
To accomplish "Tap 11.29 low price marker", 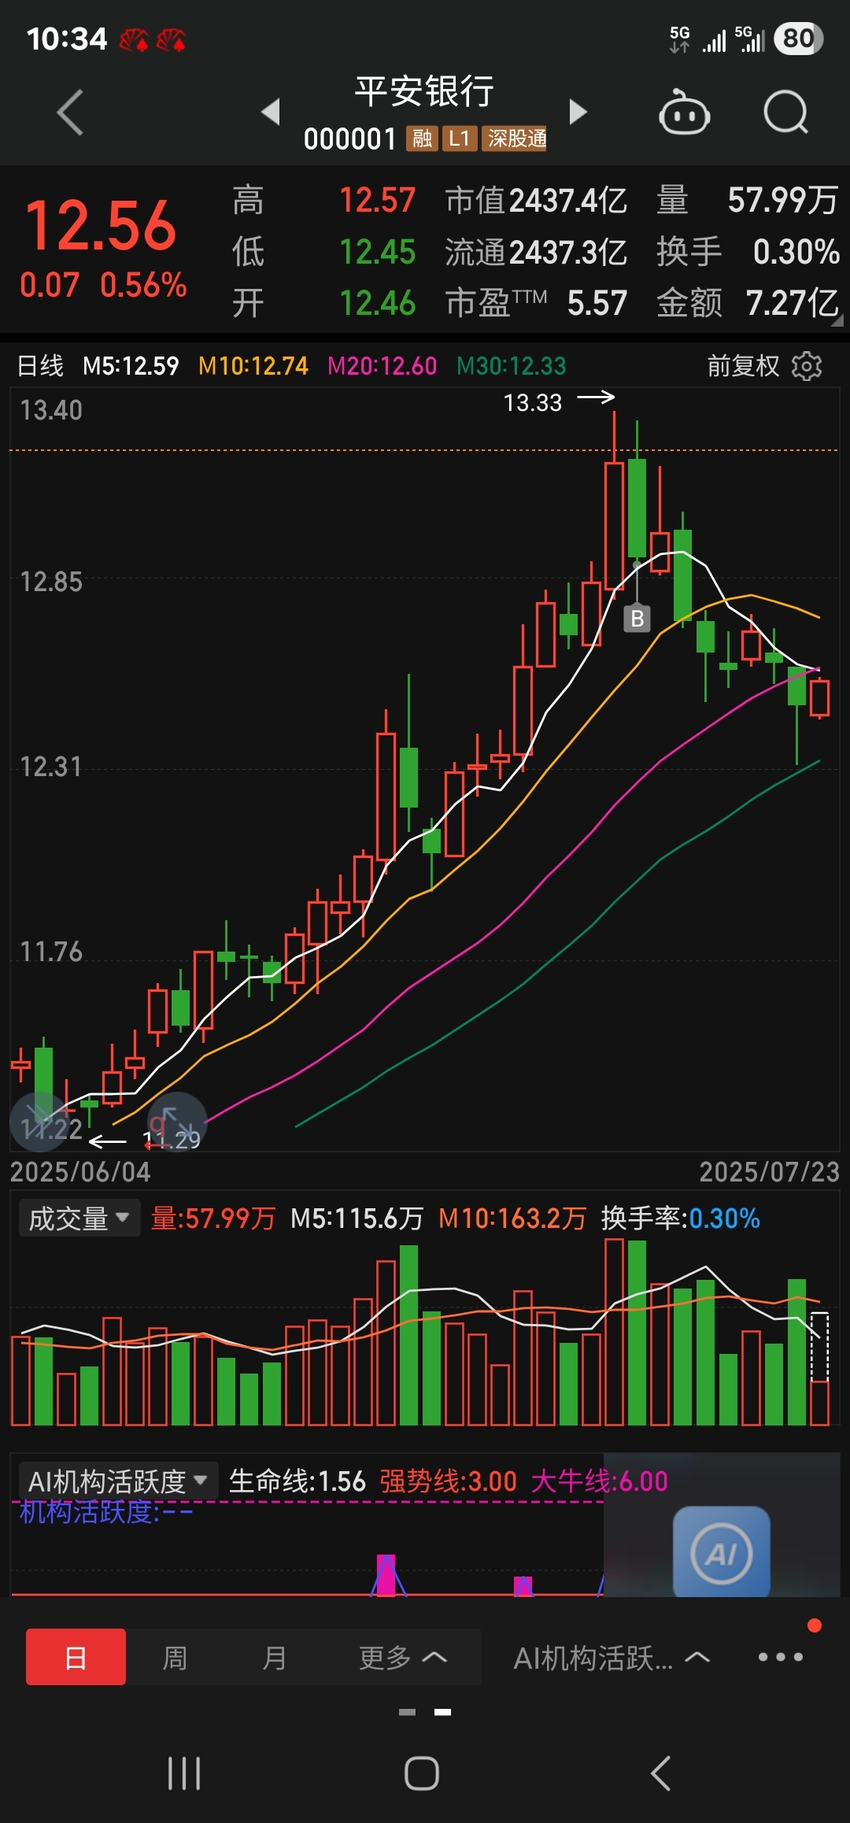I will pos(172,1140).
